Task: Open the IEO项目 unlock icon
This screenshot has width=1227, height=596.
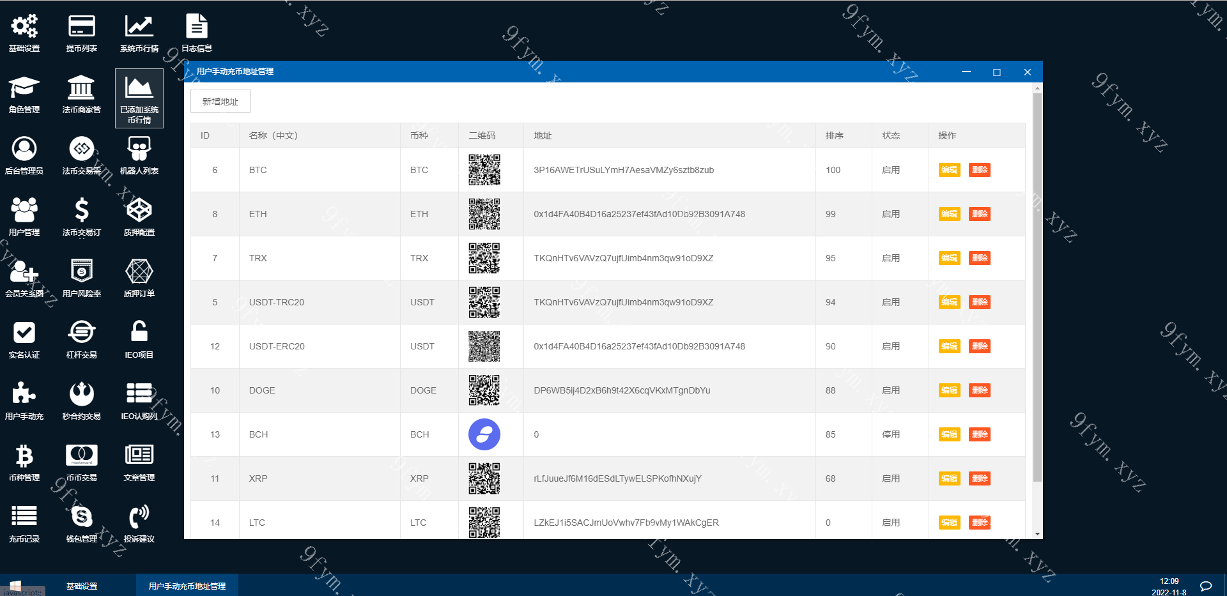Action: pos(139,333)
